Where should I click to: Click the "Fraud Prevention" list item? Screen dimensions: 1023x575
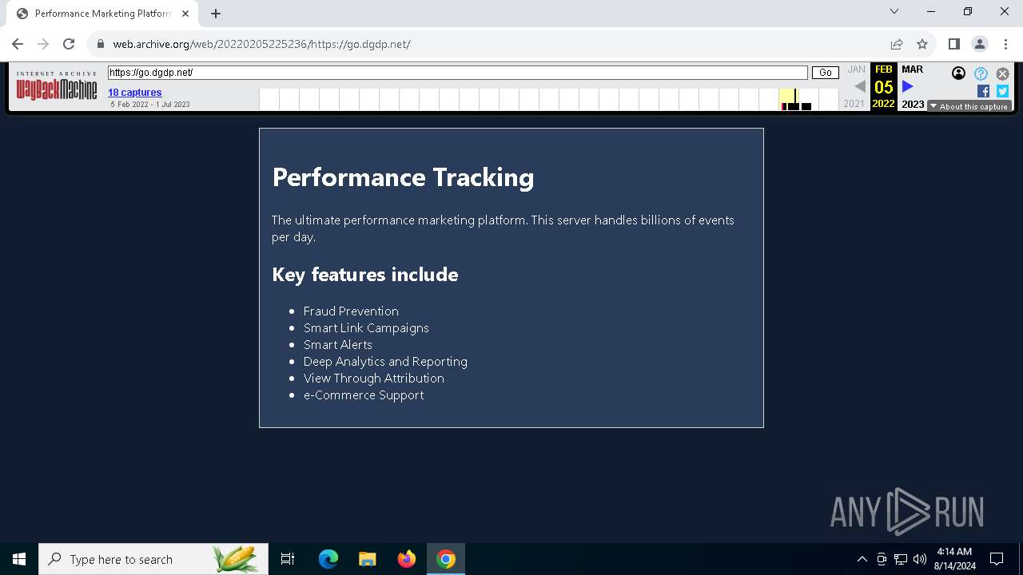tap(351, 311)
